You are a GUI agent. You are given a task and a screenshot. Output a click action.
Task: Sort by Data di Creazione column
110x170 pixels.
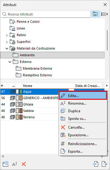(x=88, y=86)
